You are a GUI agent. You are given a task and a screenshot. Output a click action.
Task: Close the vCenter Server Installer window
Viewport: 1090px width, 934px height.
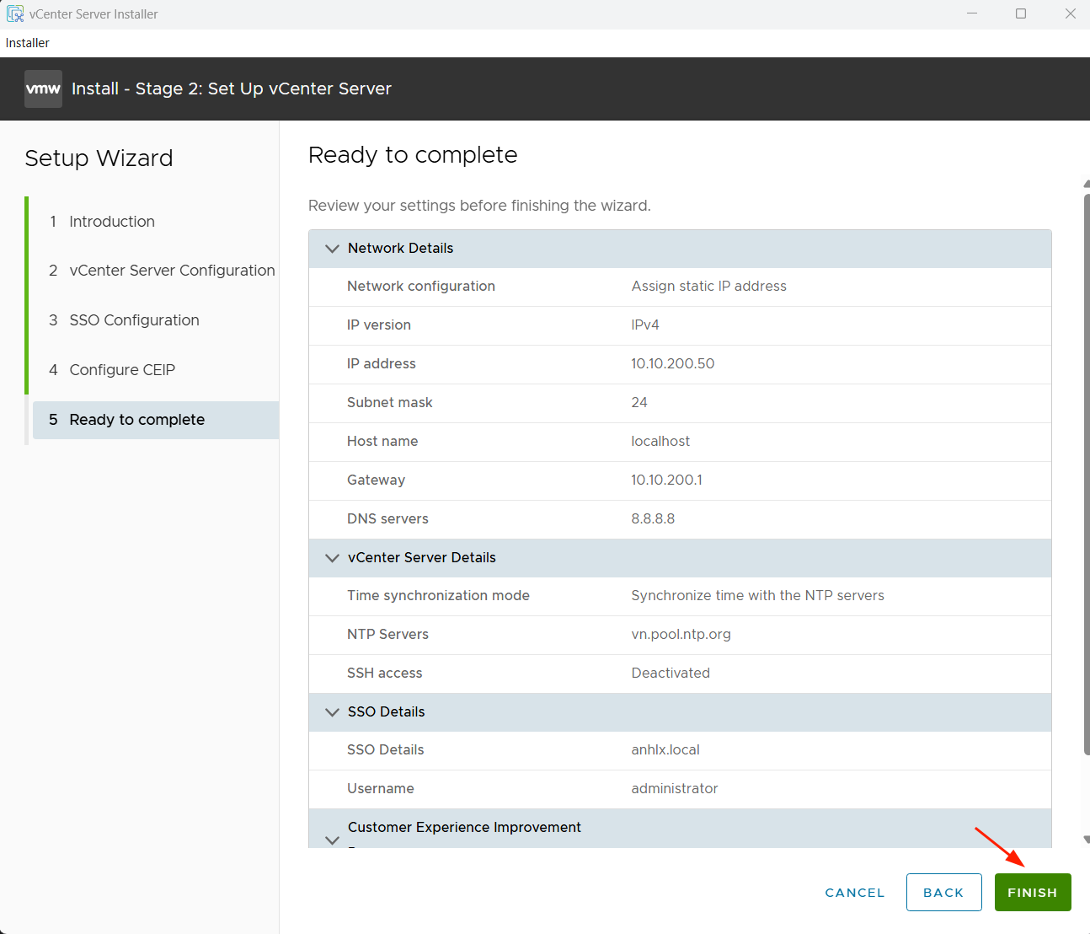coord(1071,13)
